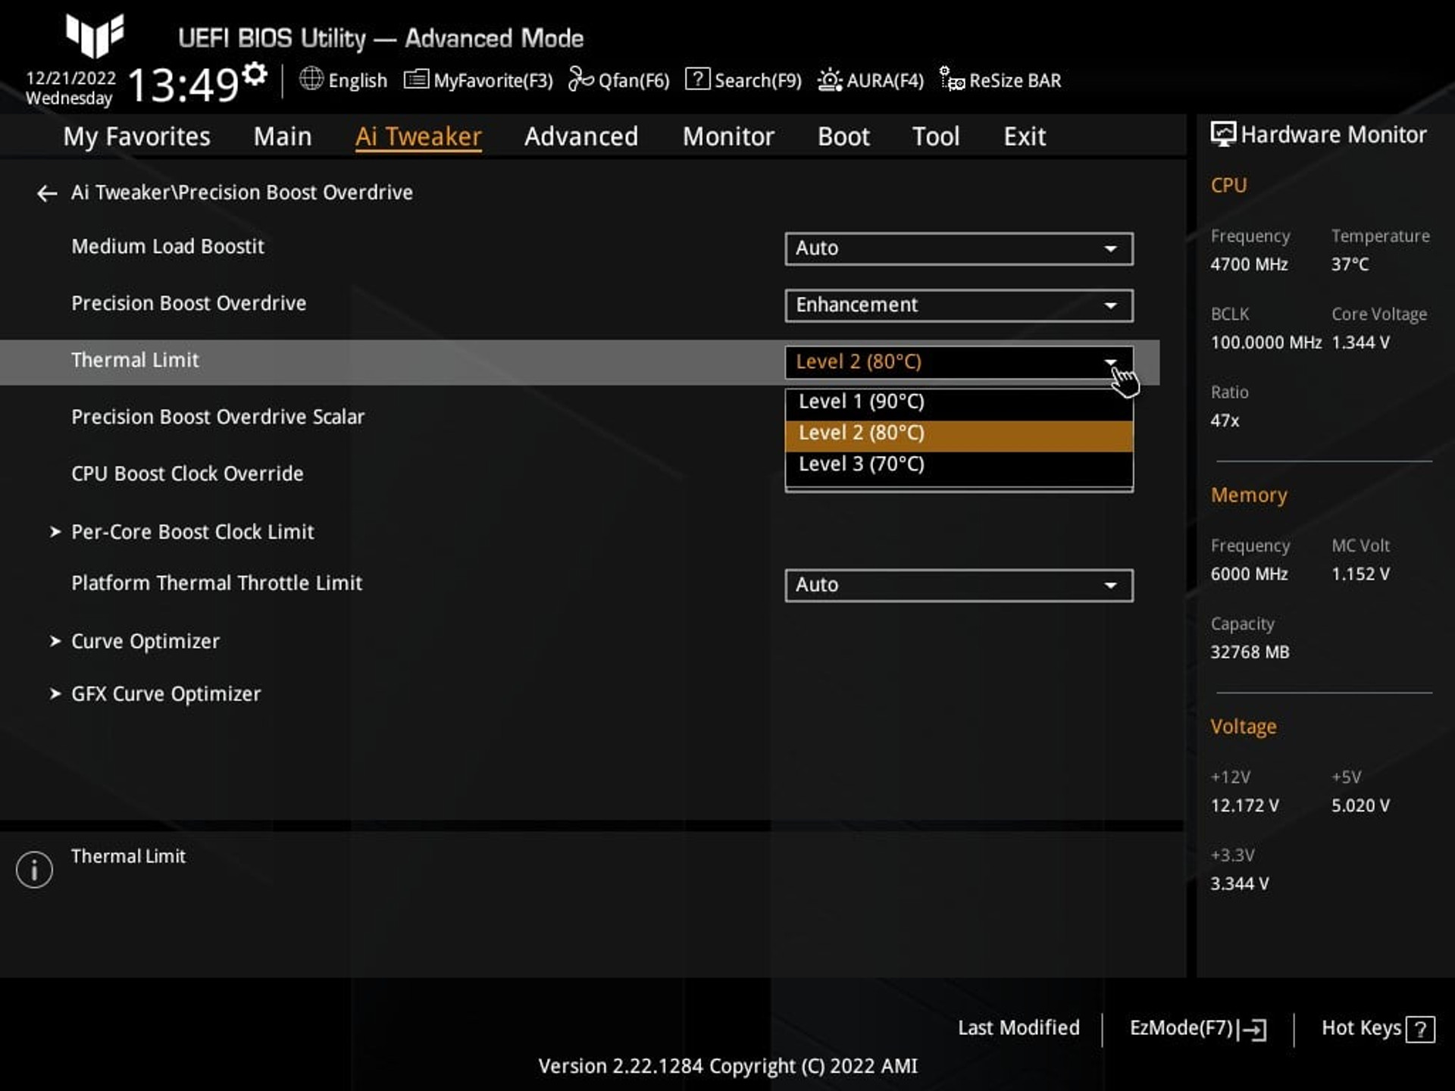Image resolution: width=1455 pixels, height=1091 pixels.
Task: Click the CPU temperature 37°C value
Action: tap(1350, 264)
